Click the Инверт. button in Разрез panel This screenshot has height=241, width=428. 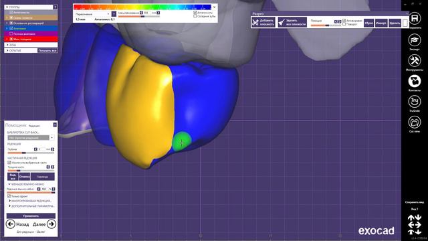click(x=381, y=23)
